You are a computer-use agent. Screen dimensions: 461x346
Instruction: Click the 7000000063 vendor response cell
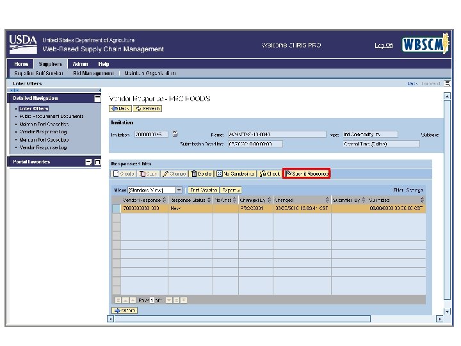point(144,208)
